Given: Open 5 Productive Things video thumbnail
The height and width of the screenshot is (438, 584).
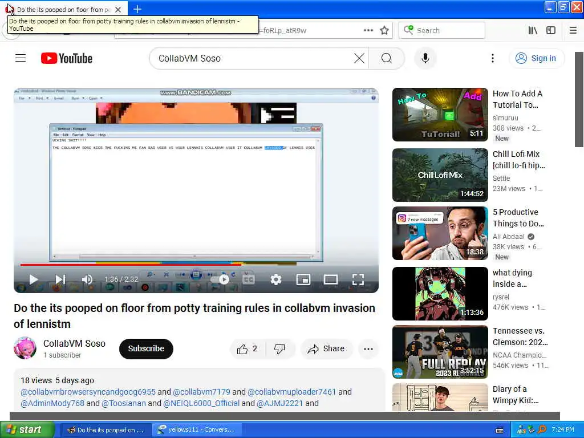Looking at the screenshot, I should point(440,233).
